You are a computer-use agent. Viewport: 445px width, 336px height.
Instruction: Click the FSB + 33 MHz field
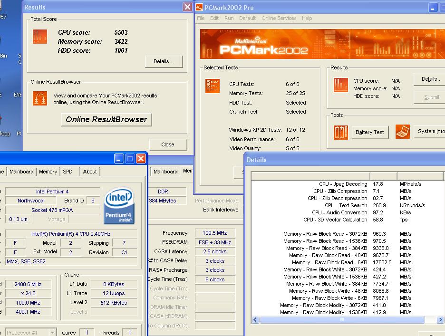[x=215, y=242]
